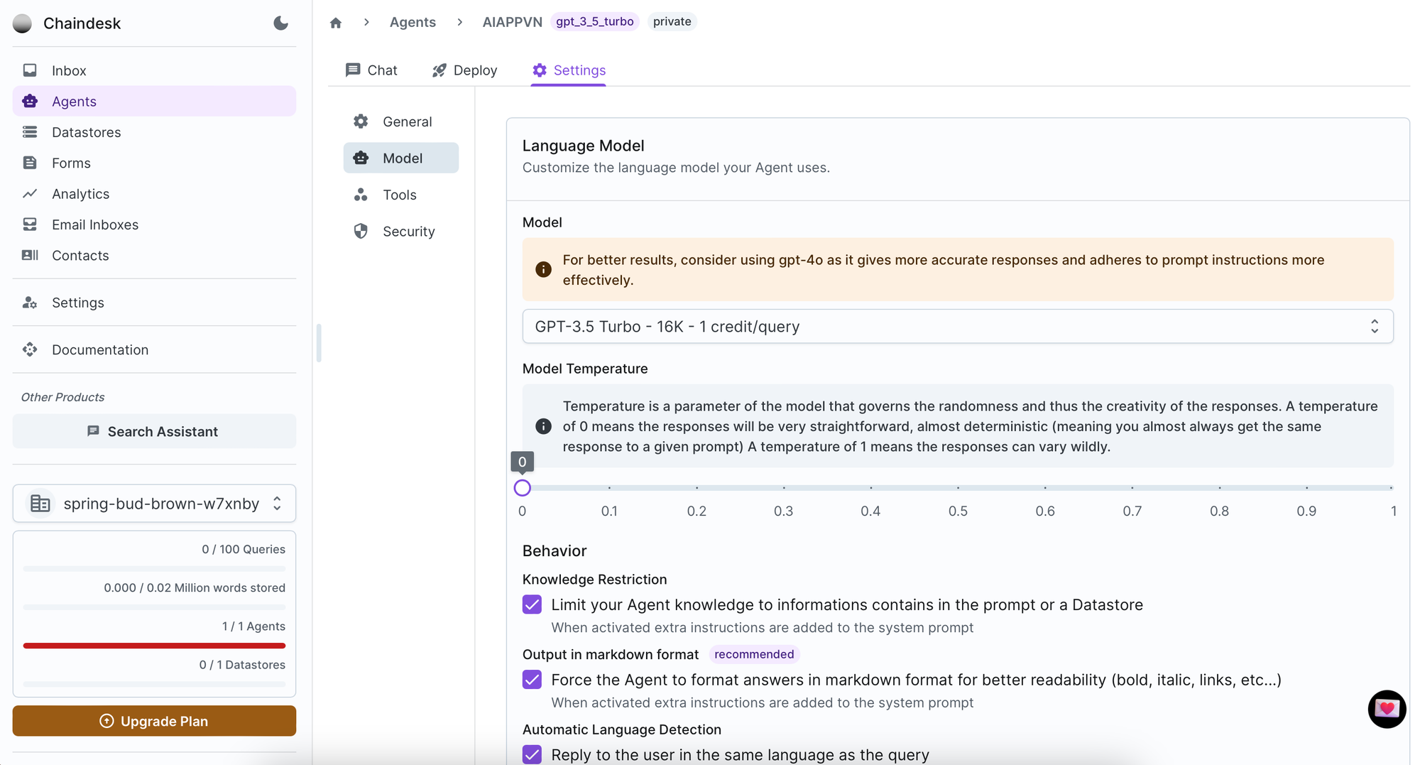Open Documentation link in sidebar
1420x765 pixels.
(154, 349)
